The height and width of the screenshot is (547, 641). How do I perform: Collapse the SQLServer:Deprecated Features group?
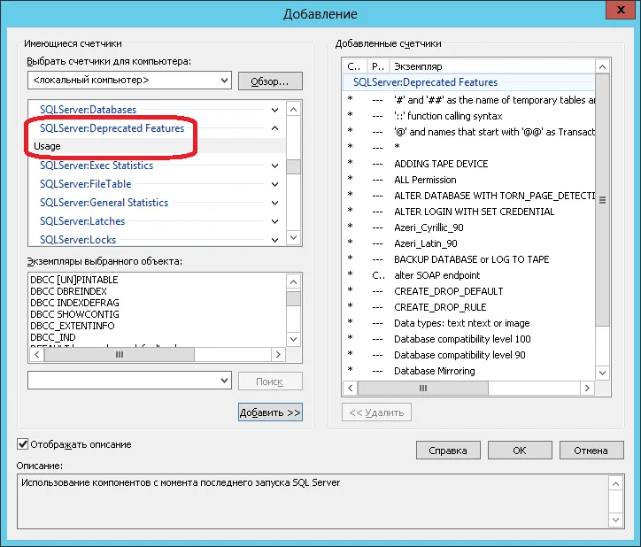pos(274,128)
